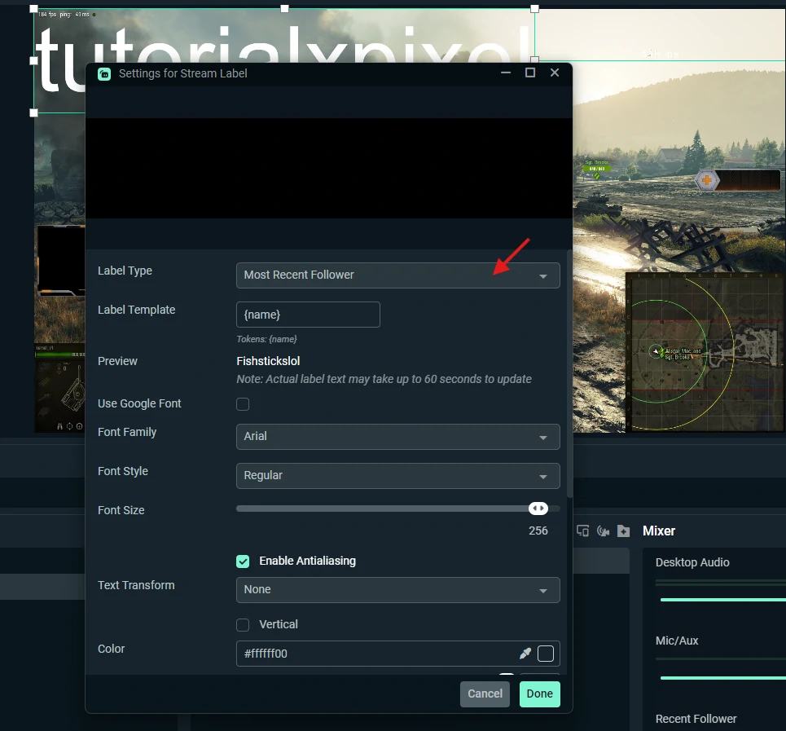Select the Mixer panel header
The image size is (786, 731).
[x=659, y=531]
